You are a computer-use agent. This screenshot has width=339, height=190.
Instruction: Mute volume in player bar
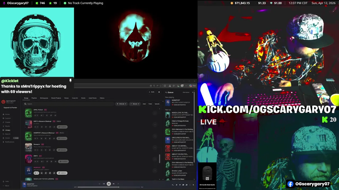click(193, 185)
